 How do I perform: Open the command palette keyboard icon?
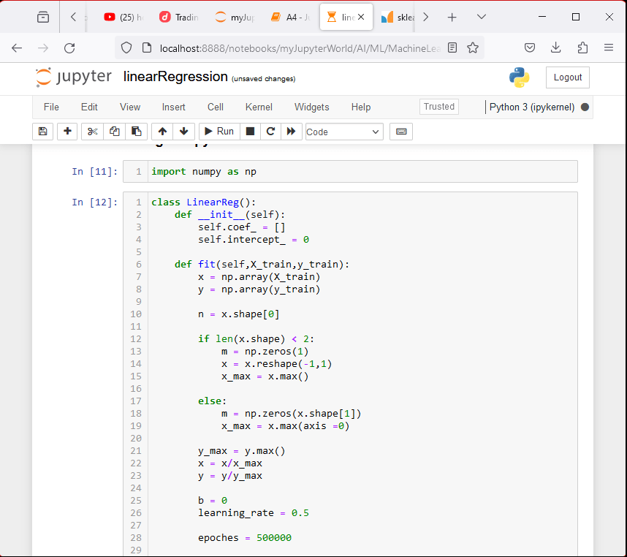(x=401, y=132)
